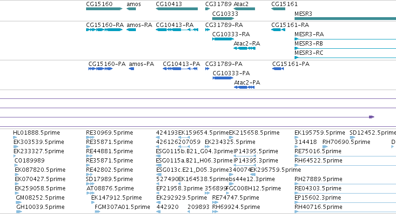The height and width of the screenshot is (214, 396).
Task: Select the CG31789-RA transcript label
Action: 224,25
